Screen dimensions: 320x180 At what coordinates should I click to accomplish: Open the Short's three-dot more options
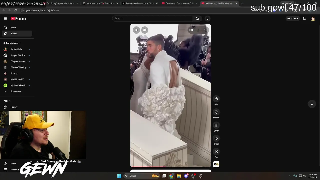coord(198,30)
